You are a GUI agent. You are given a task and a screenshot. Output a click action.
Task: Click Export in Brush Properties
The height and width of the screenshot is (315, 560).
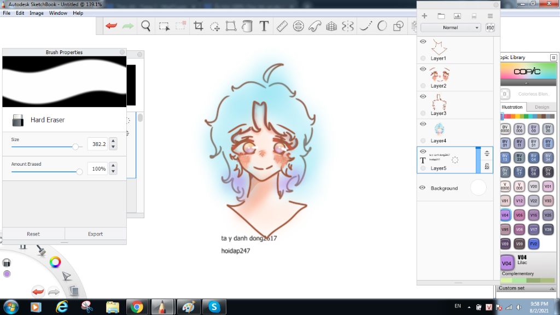[x=95, y=234]
